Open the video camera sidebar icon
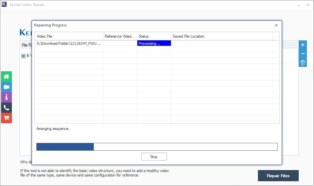The image size is (314, 186). (x=6, y=87)
